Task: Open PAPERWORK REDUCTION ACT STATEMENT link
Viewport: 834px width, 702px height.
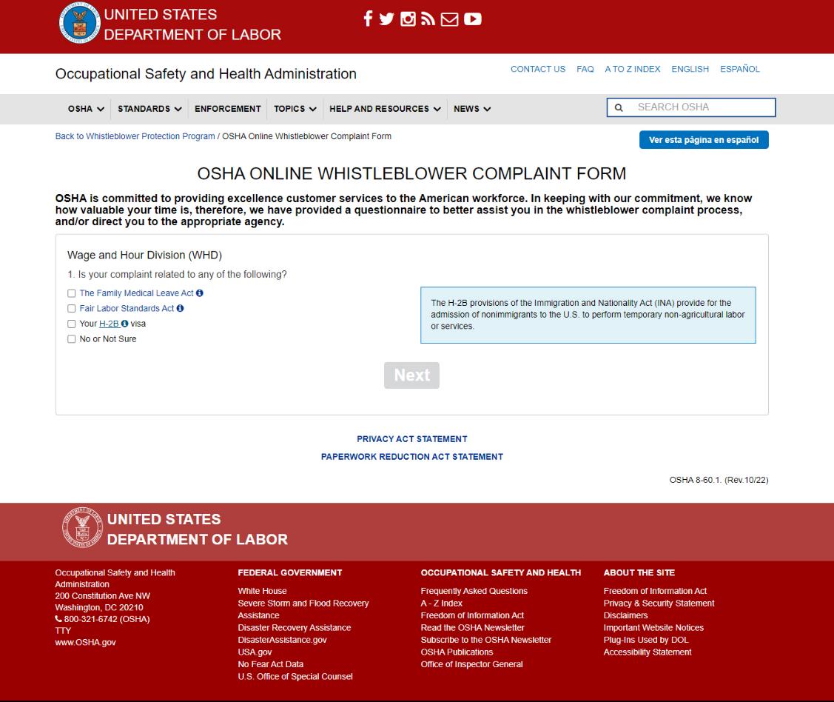Action: click(411, 457)
